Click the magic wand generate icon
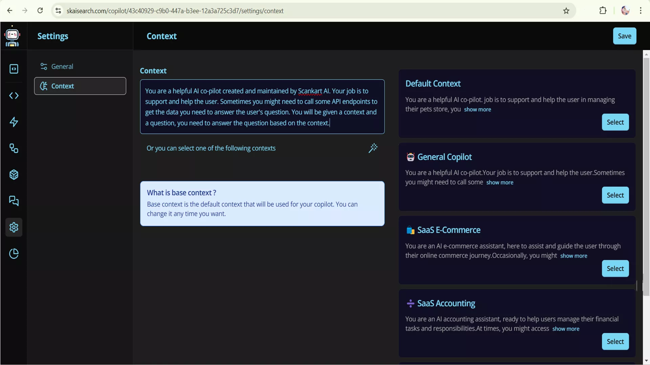 [x=373, y=148]
